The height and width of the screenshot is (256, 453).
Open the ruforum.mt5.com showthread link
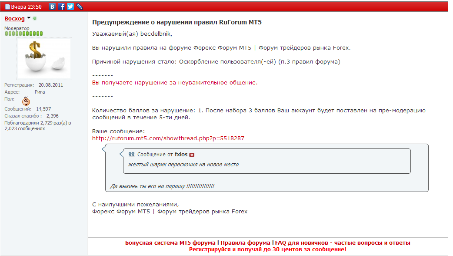point(168,138)
